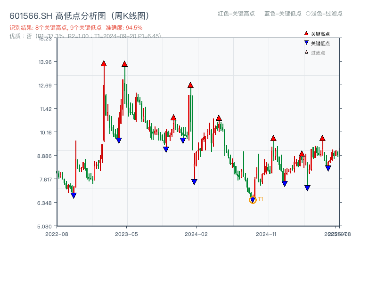Select the red triangle marker above the 2024-02 spike

(x=190, y=86)
